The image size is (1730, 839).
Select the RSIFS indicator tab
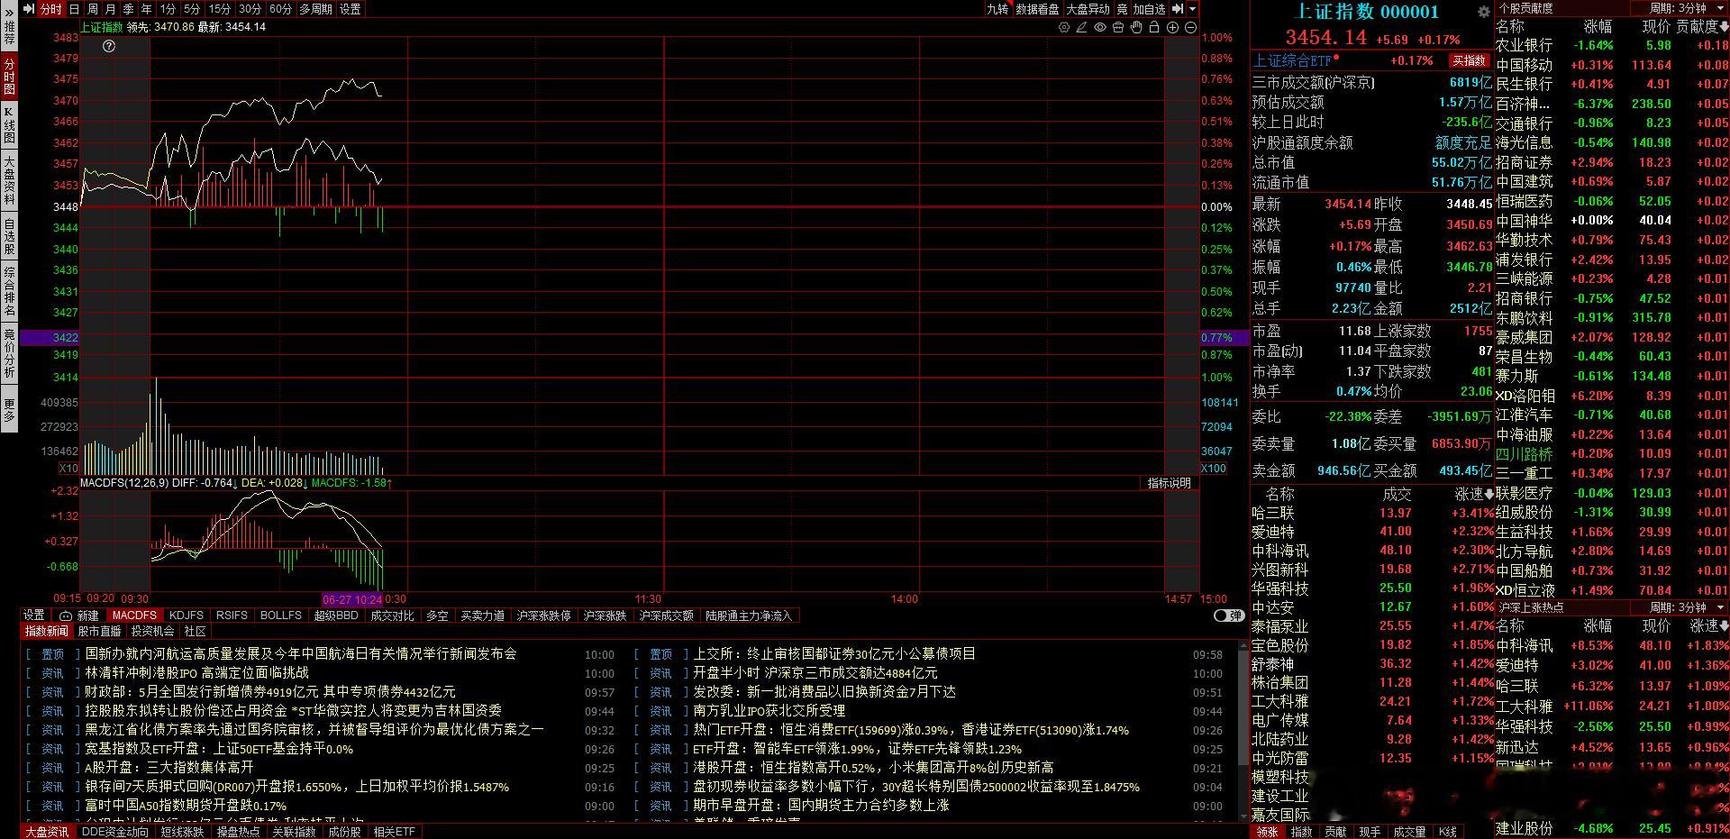232,616
